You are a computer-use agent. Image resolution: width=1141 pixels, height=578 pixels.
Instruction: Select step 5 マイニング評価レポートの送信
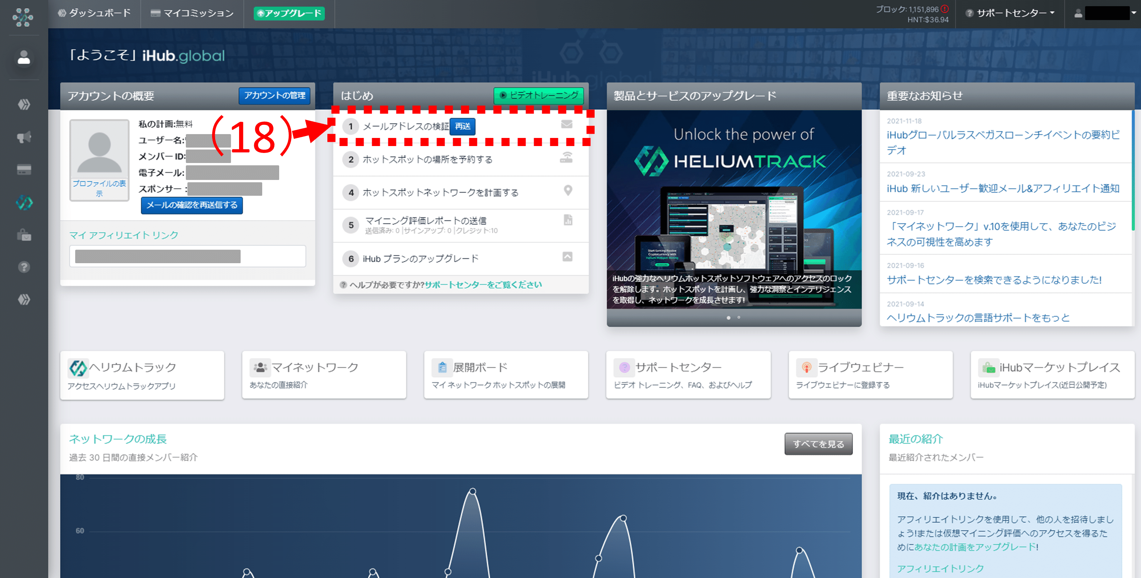461,225
